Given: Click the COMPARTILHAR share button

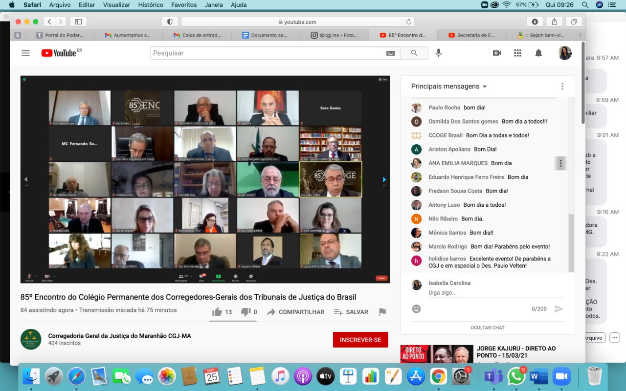Looking at the screenshot, I should tap(296, 312).
